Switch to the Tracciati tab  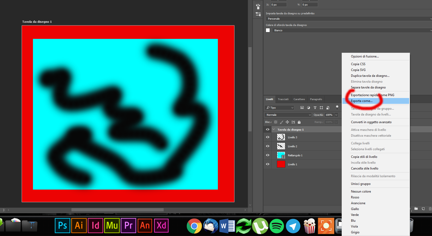click(x=283, y=99)
